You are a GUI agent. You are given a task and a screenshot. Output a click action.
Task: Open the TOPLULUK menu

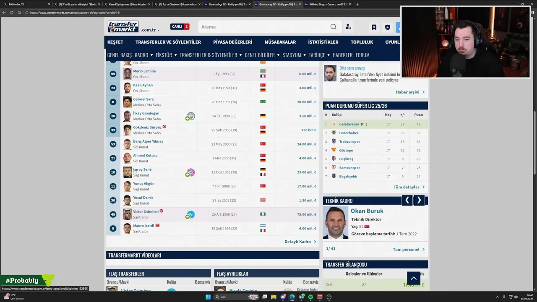362,42
